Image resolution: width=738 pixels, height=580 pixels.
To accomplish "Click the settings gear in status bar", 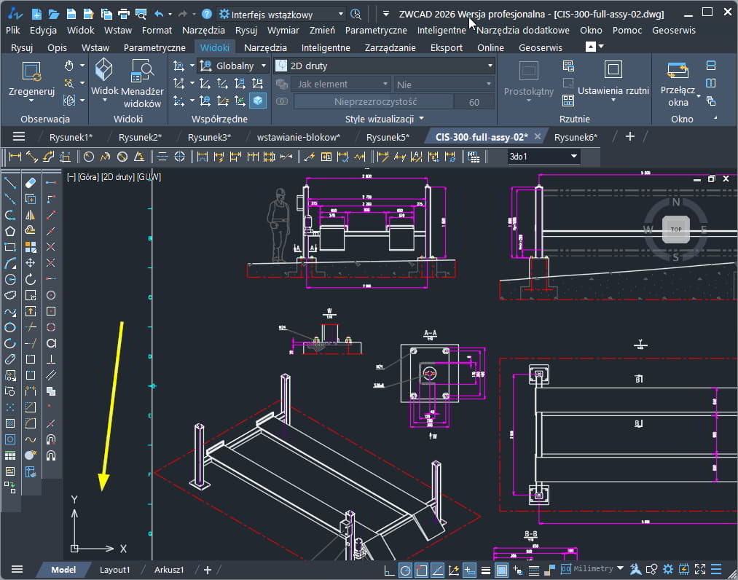I will tap(668, 569).
